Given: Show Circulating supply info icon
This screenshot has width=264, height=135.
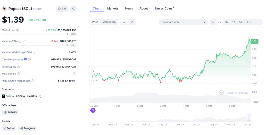Looking at the screenshot, I should click(x=29, y=60).
